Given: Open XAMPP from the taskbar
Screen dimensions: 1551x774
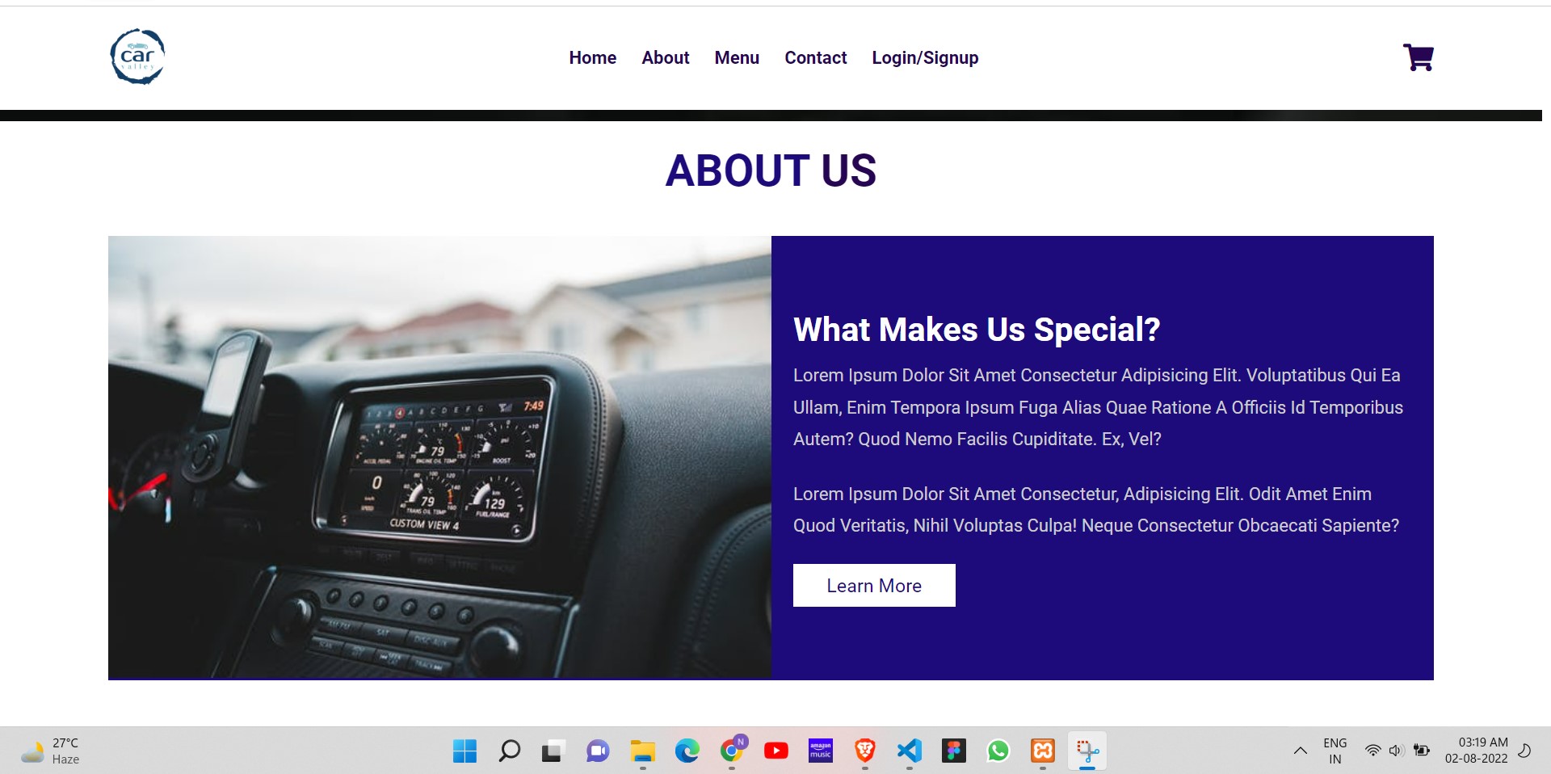Looking at the screenshot, I should click(x=1042, y=751).
